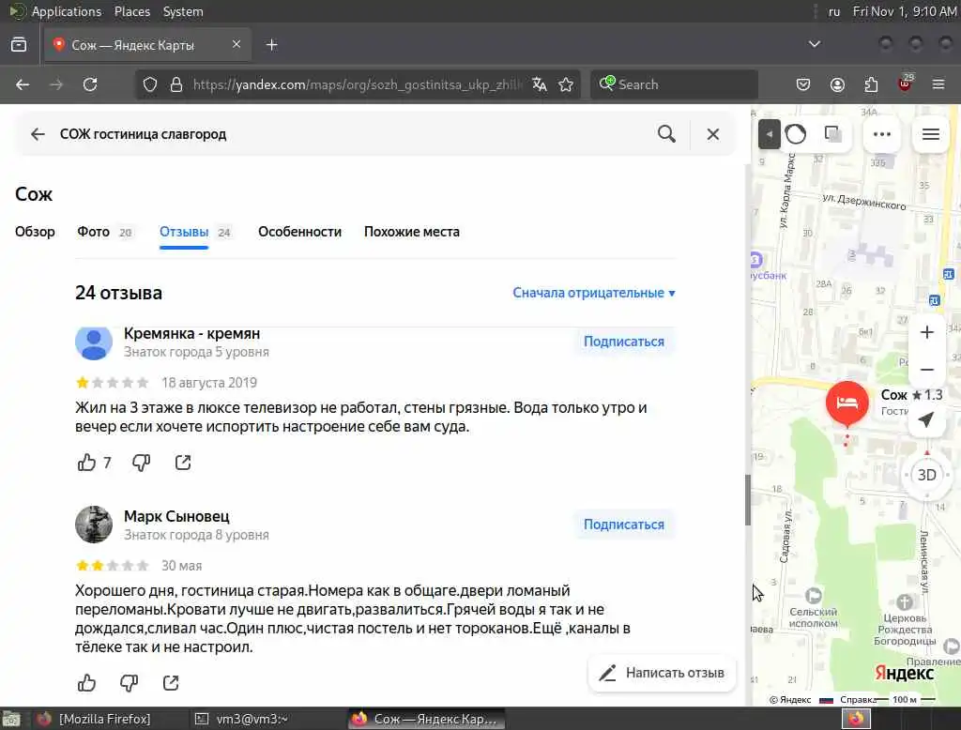
Task: Open a new browser tab
Action: click(272, 45)
